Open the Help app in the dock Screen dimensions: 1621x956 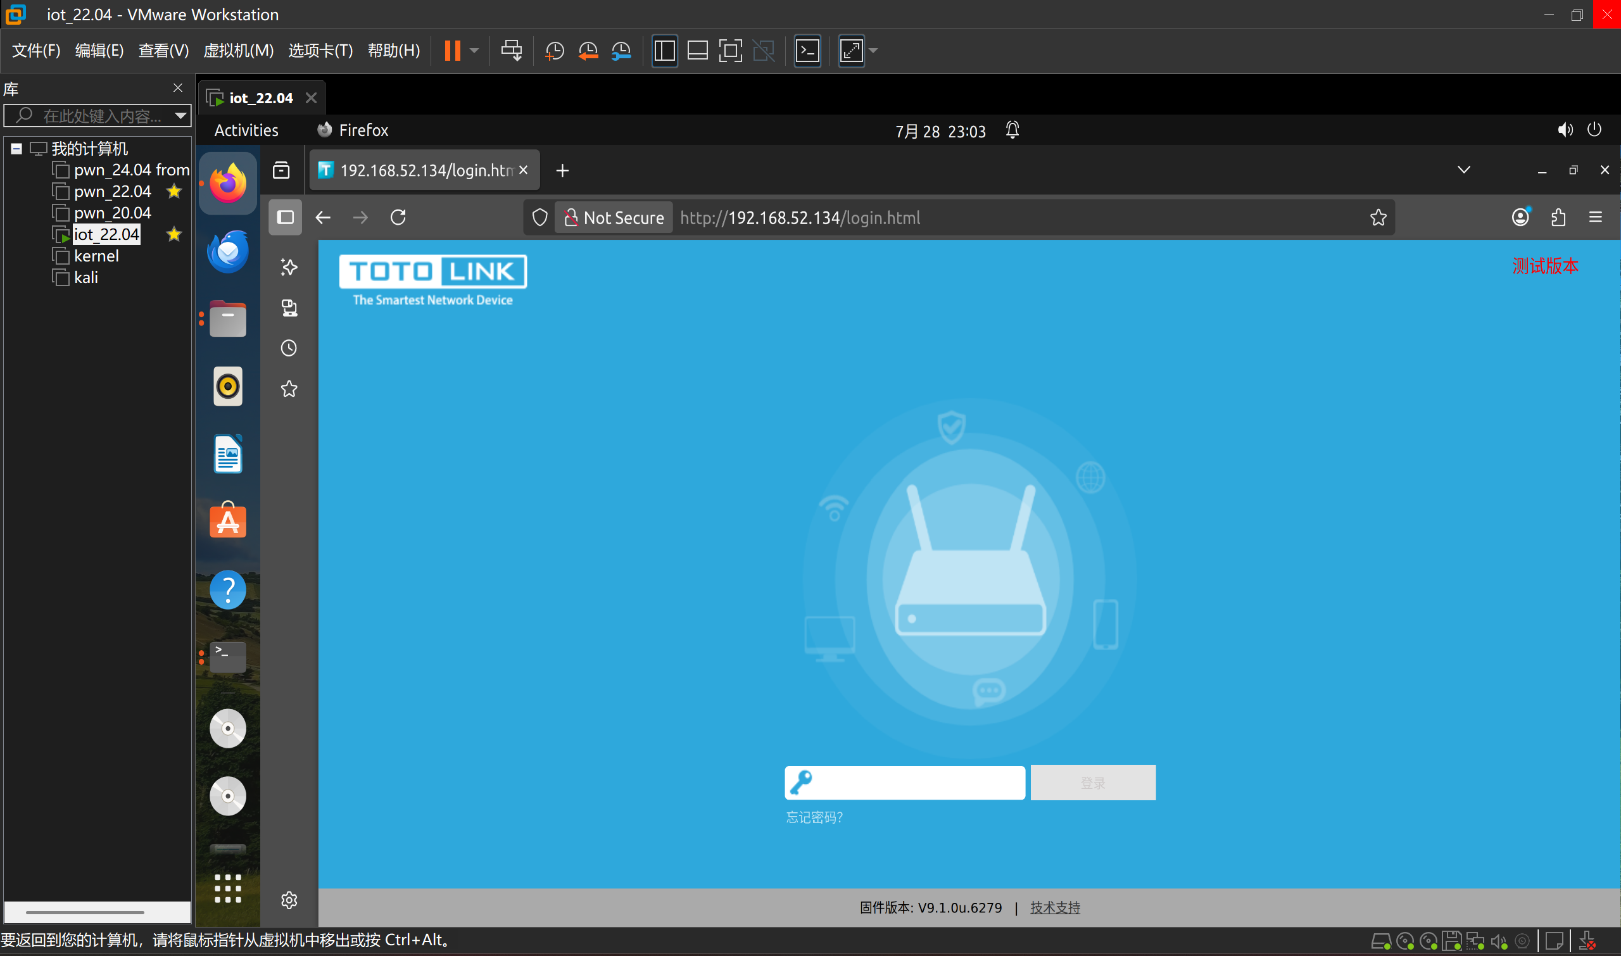[227, 589]
